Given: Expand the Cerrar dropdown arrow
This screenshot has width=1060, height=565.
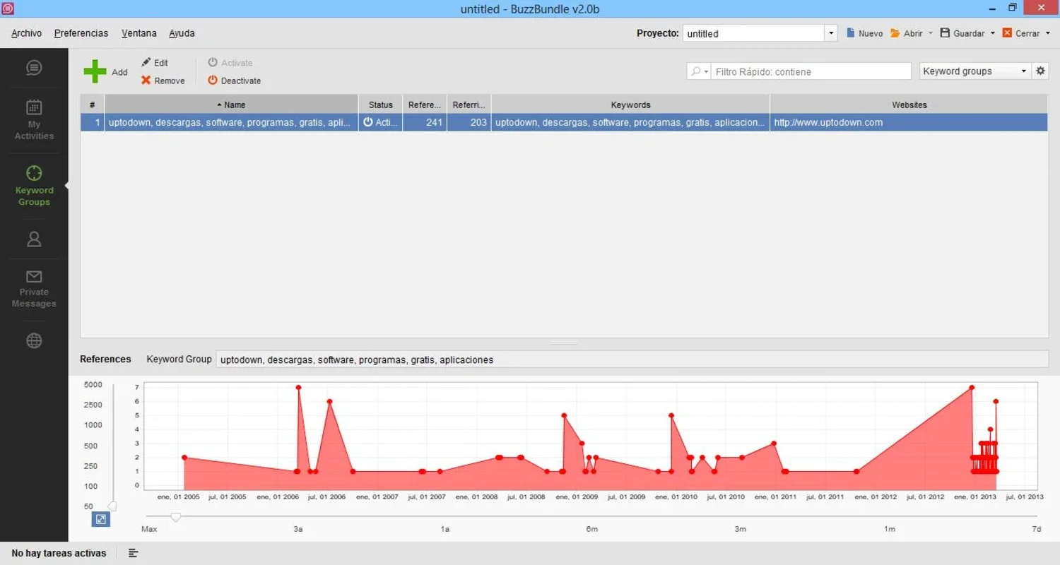Looking at the screenshot, I should (1047, 33).
